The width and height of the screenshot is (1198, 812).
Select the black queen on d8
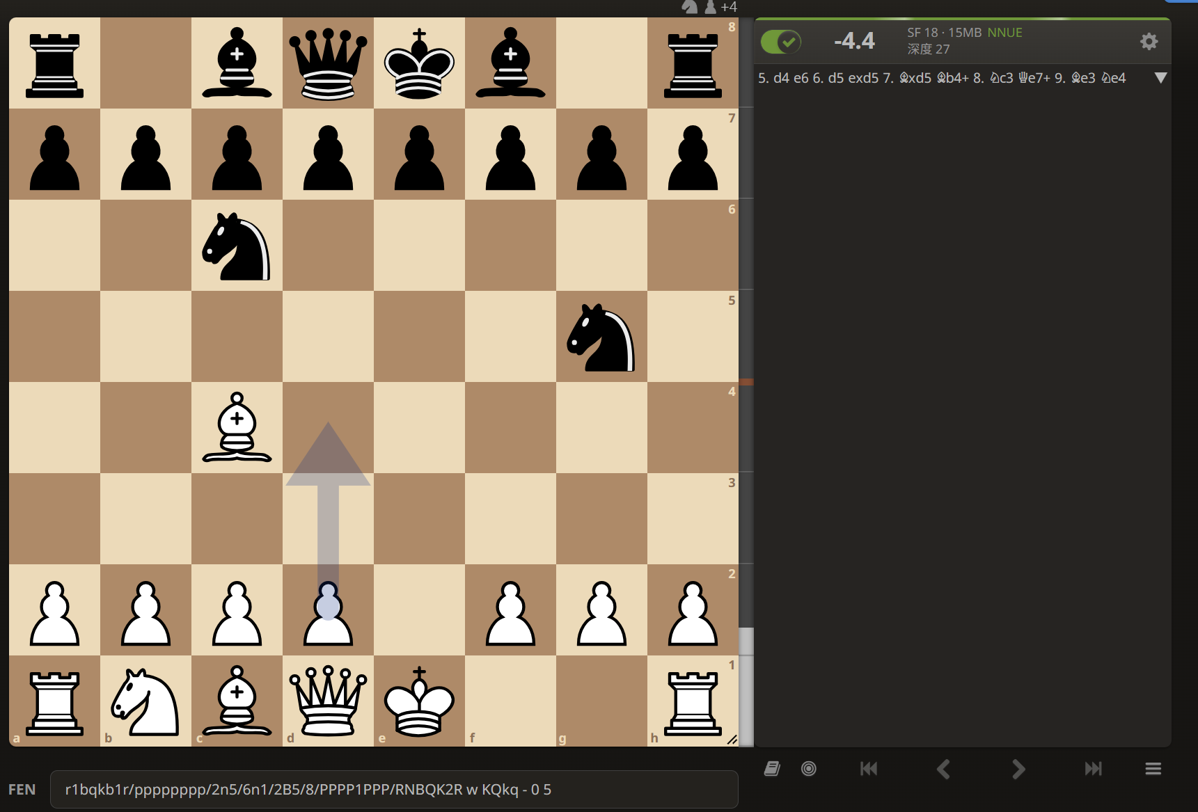pyautogui.click(x=328, y=63)
